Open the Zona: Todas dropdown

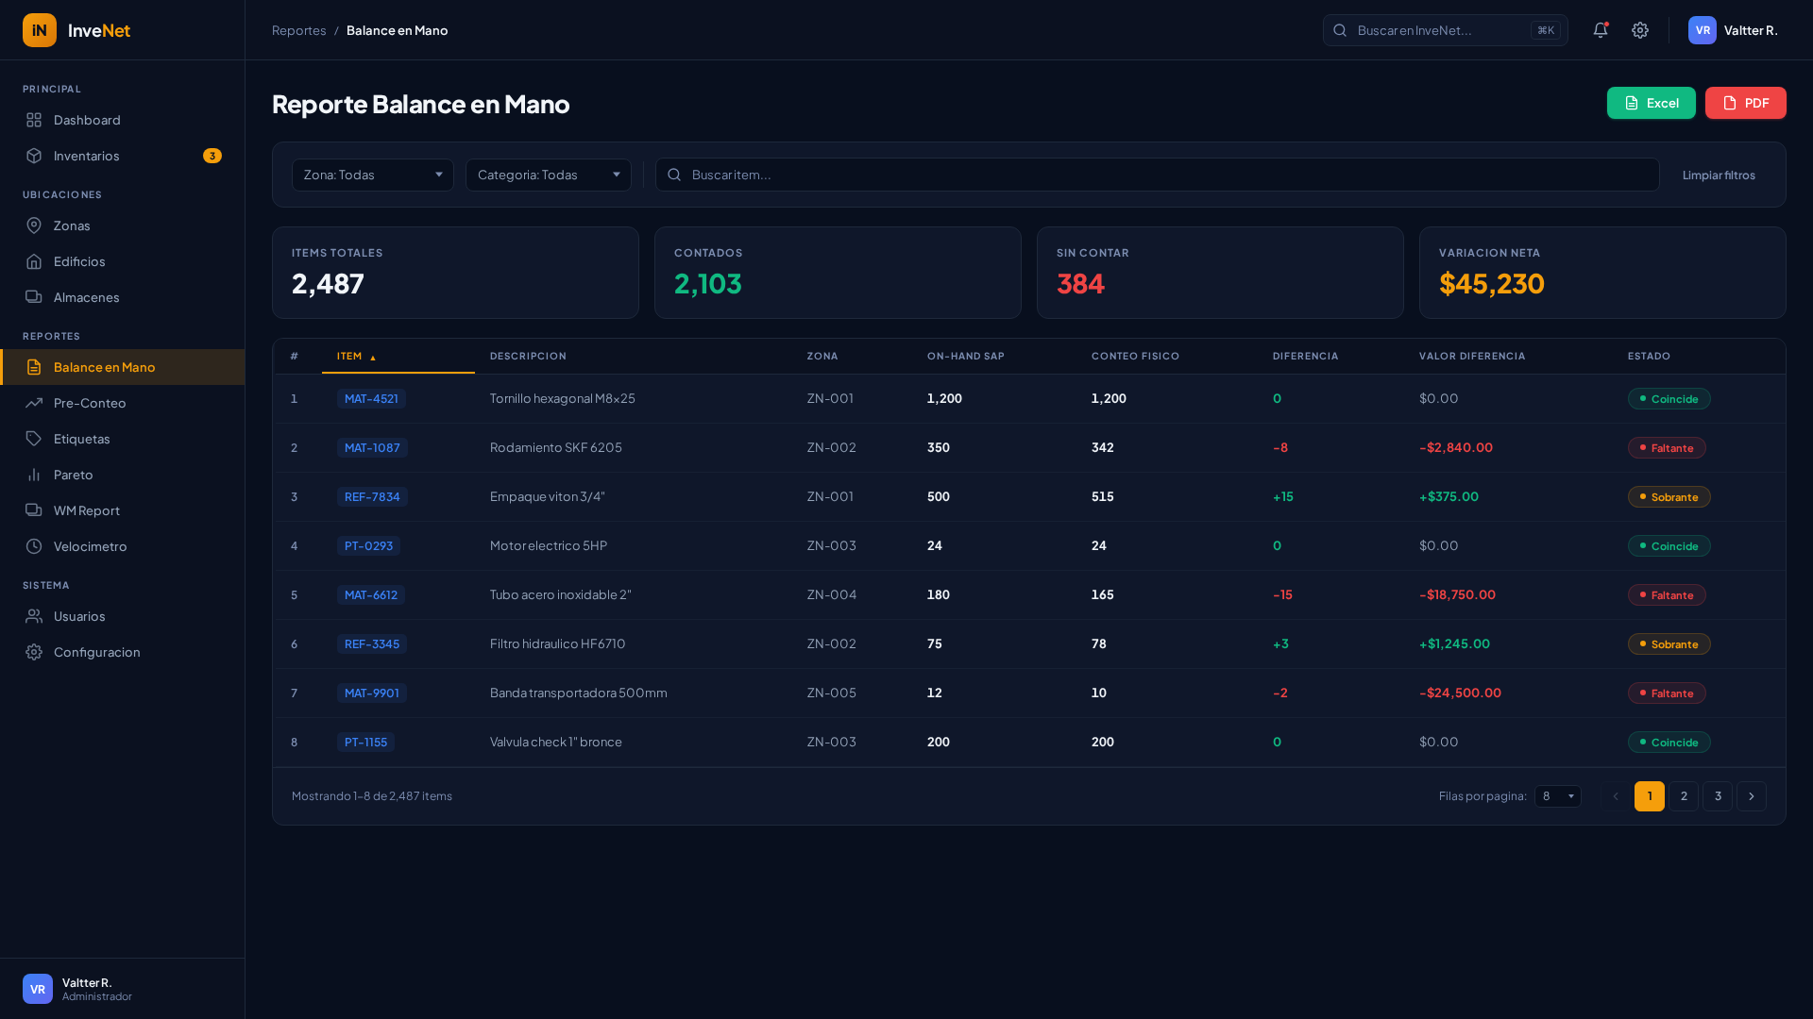click(372, 175)
